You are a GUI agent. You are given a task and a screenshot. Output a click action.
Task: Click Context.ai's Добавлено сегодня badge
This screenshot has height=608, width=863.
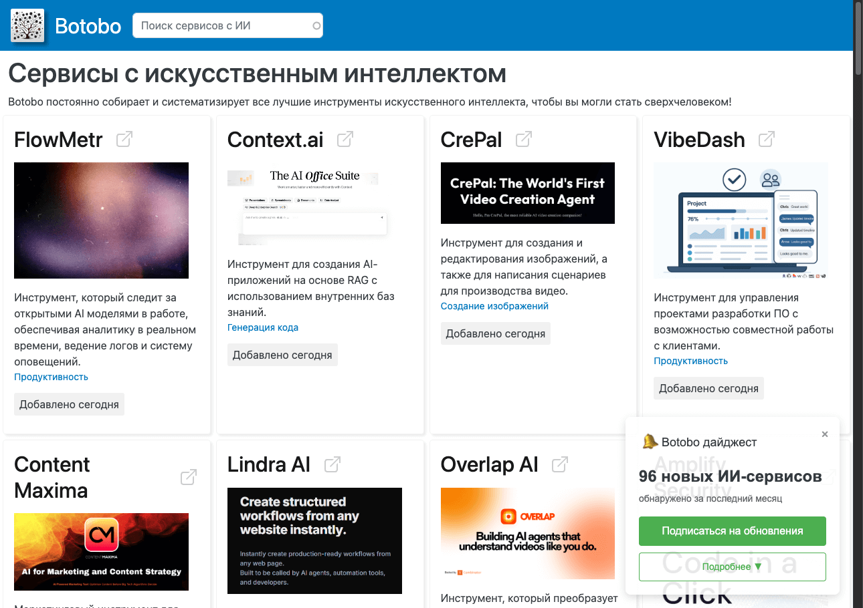[x=282, y=355]
